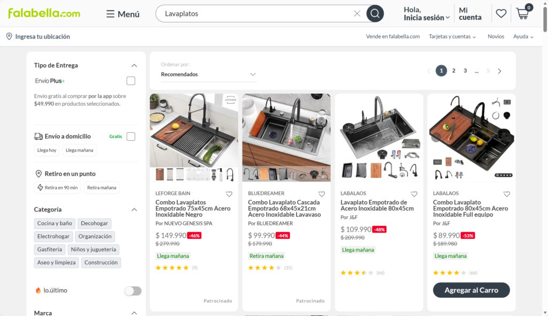Filter by Decohogar category

click(94, 223)
